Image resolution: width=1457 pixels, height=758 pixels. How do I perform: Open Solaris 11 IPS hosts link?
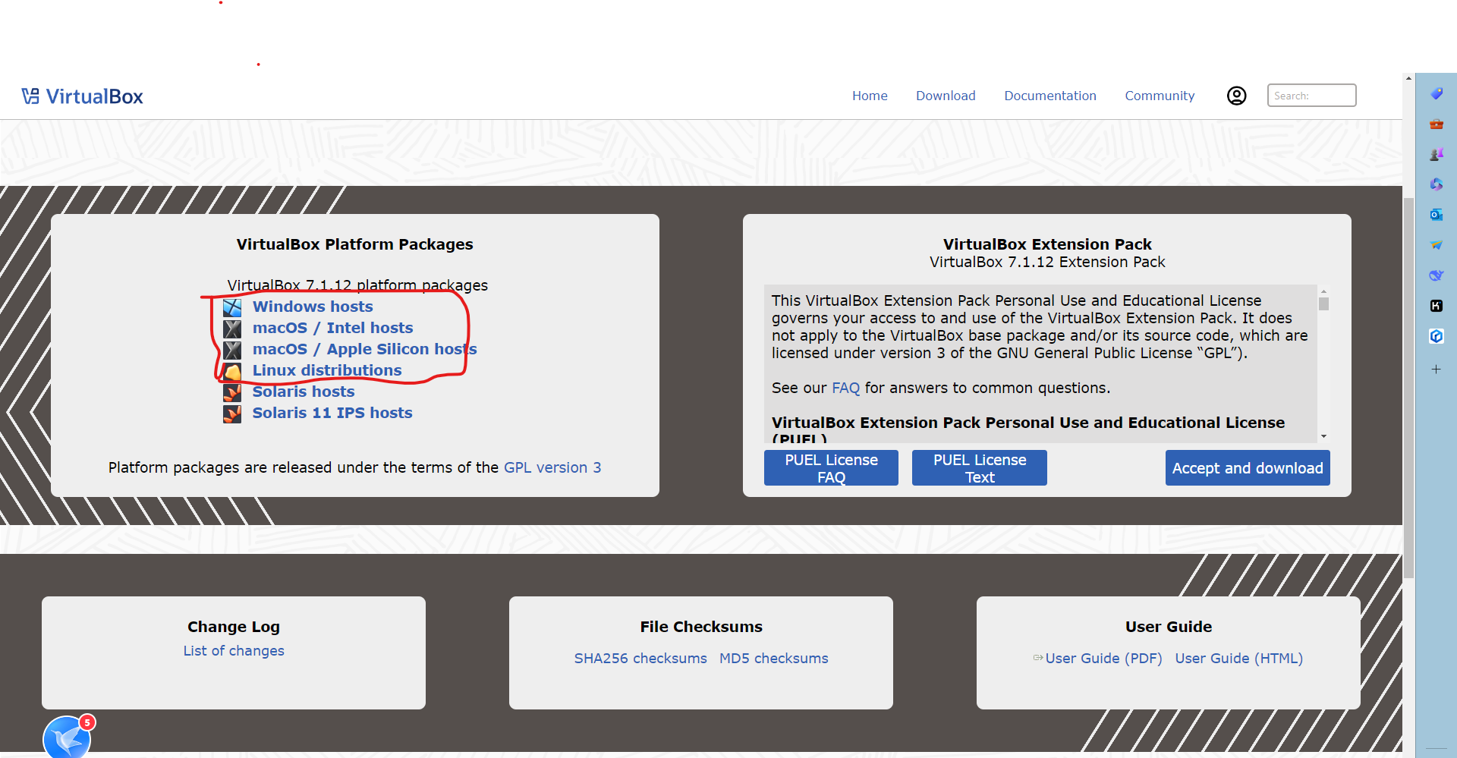tap(332, 413)
